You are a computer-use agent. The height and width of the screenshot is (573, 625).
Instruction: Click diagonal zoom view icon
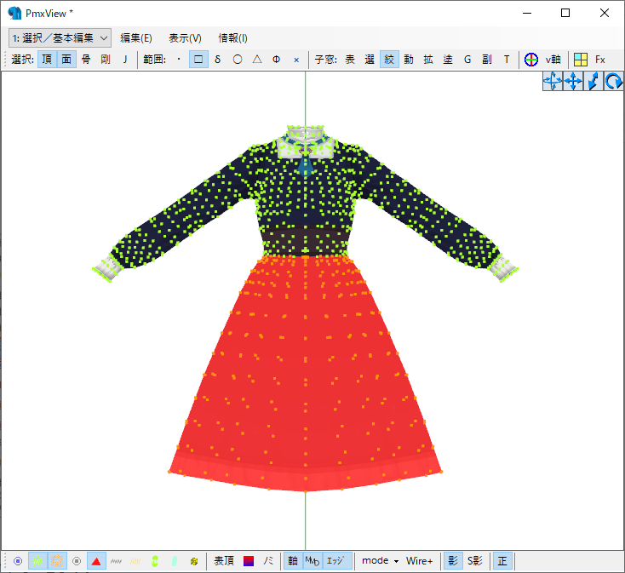click(x=593, y=81)
